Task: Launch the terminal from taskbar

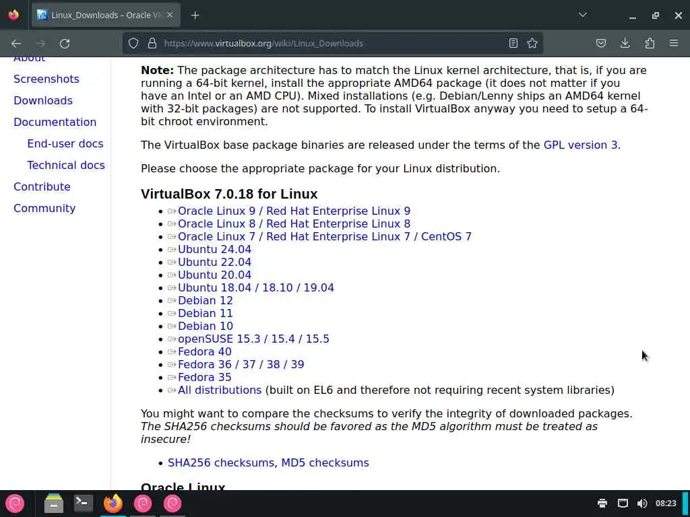Action: click(x=83, y=503)
